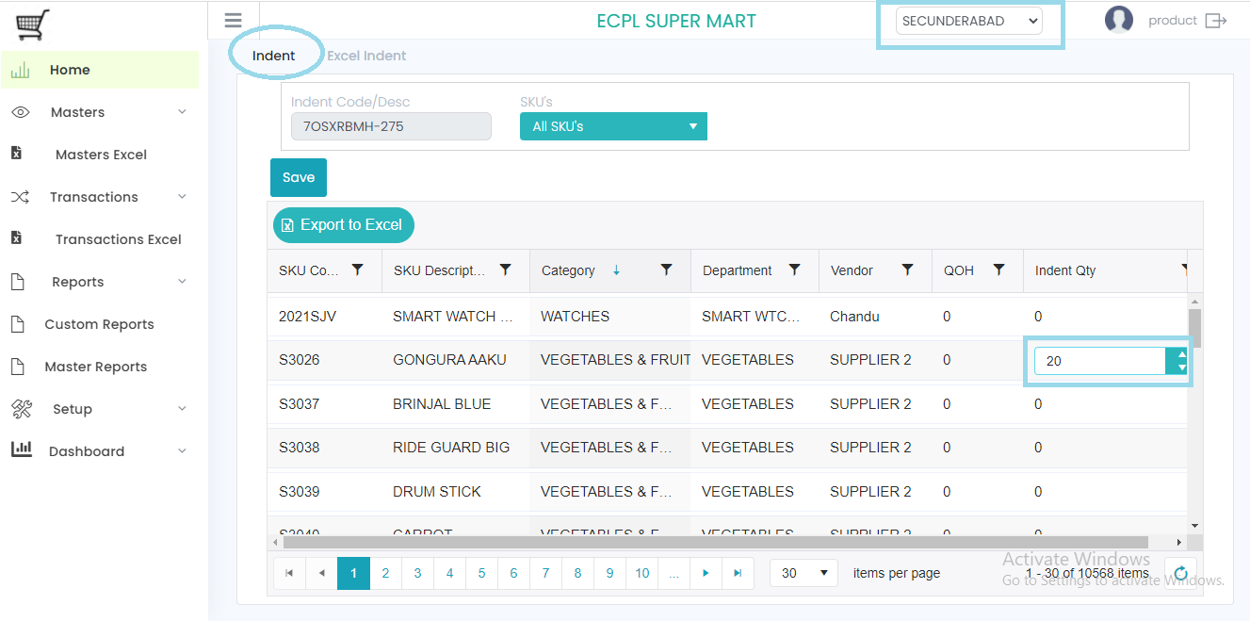Viewport: 1250px width, 621px height.
Task: Open the All SKU's dropdown
Action: [613, 126]
